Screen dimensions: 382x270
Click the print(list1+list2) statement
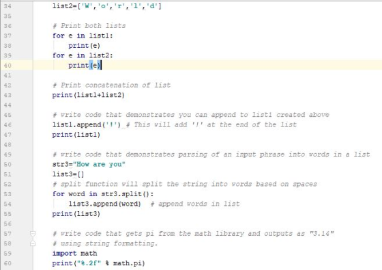click(88, 95)
